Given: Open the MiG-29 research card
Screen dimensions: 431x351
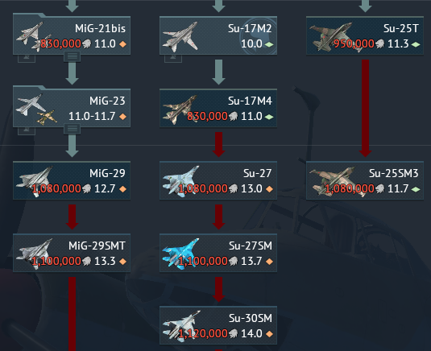Looking at the screenshot, I should [72, 180].
